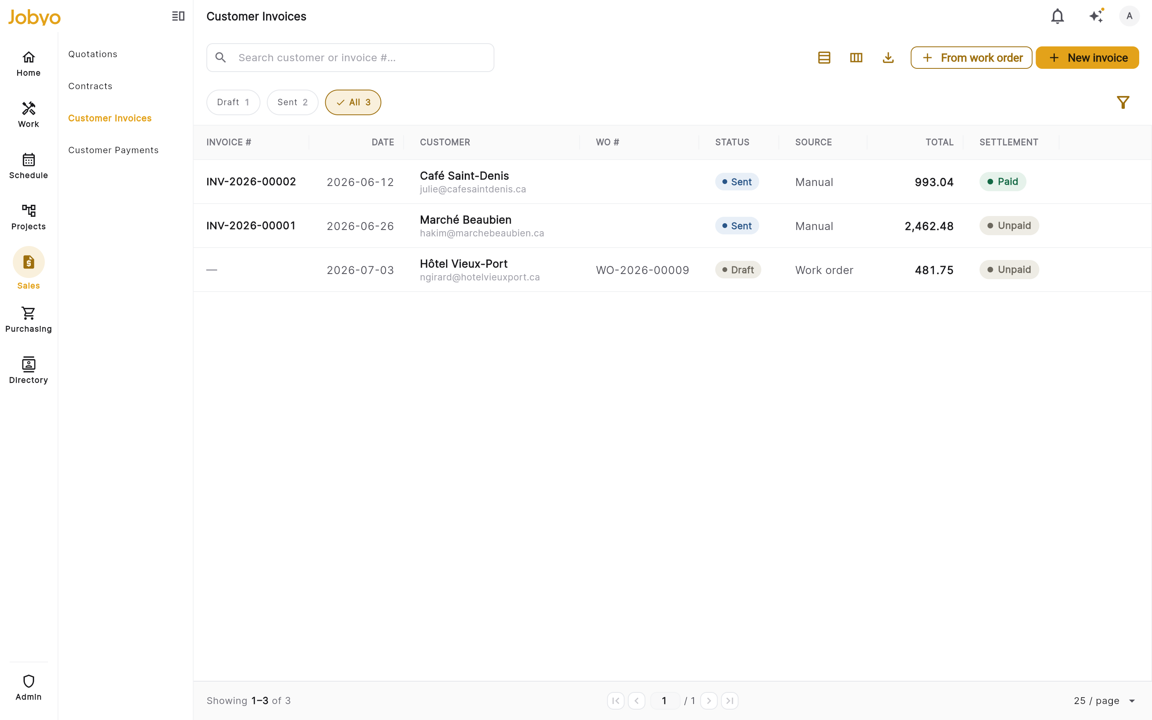This screenshot has height=720, width=1152.
Task: Select the All invoices filter chip
Action: coord(353,102)
